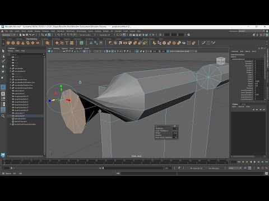Toggle the workspace lock icon
This screenshot has width=269, height=201.
266,31
